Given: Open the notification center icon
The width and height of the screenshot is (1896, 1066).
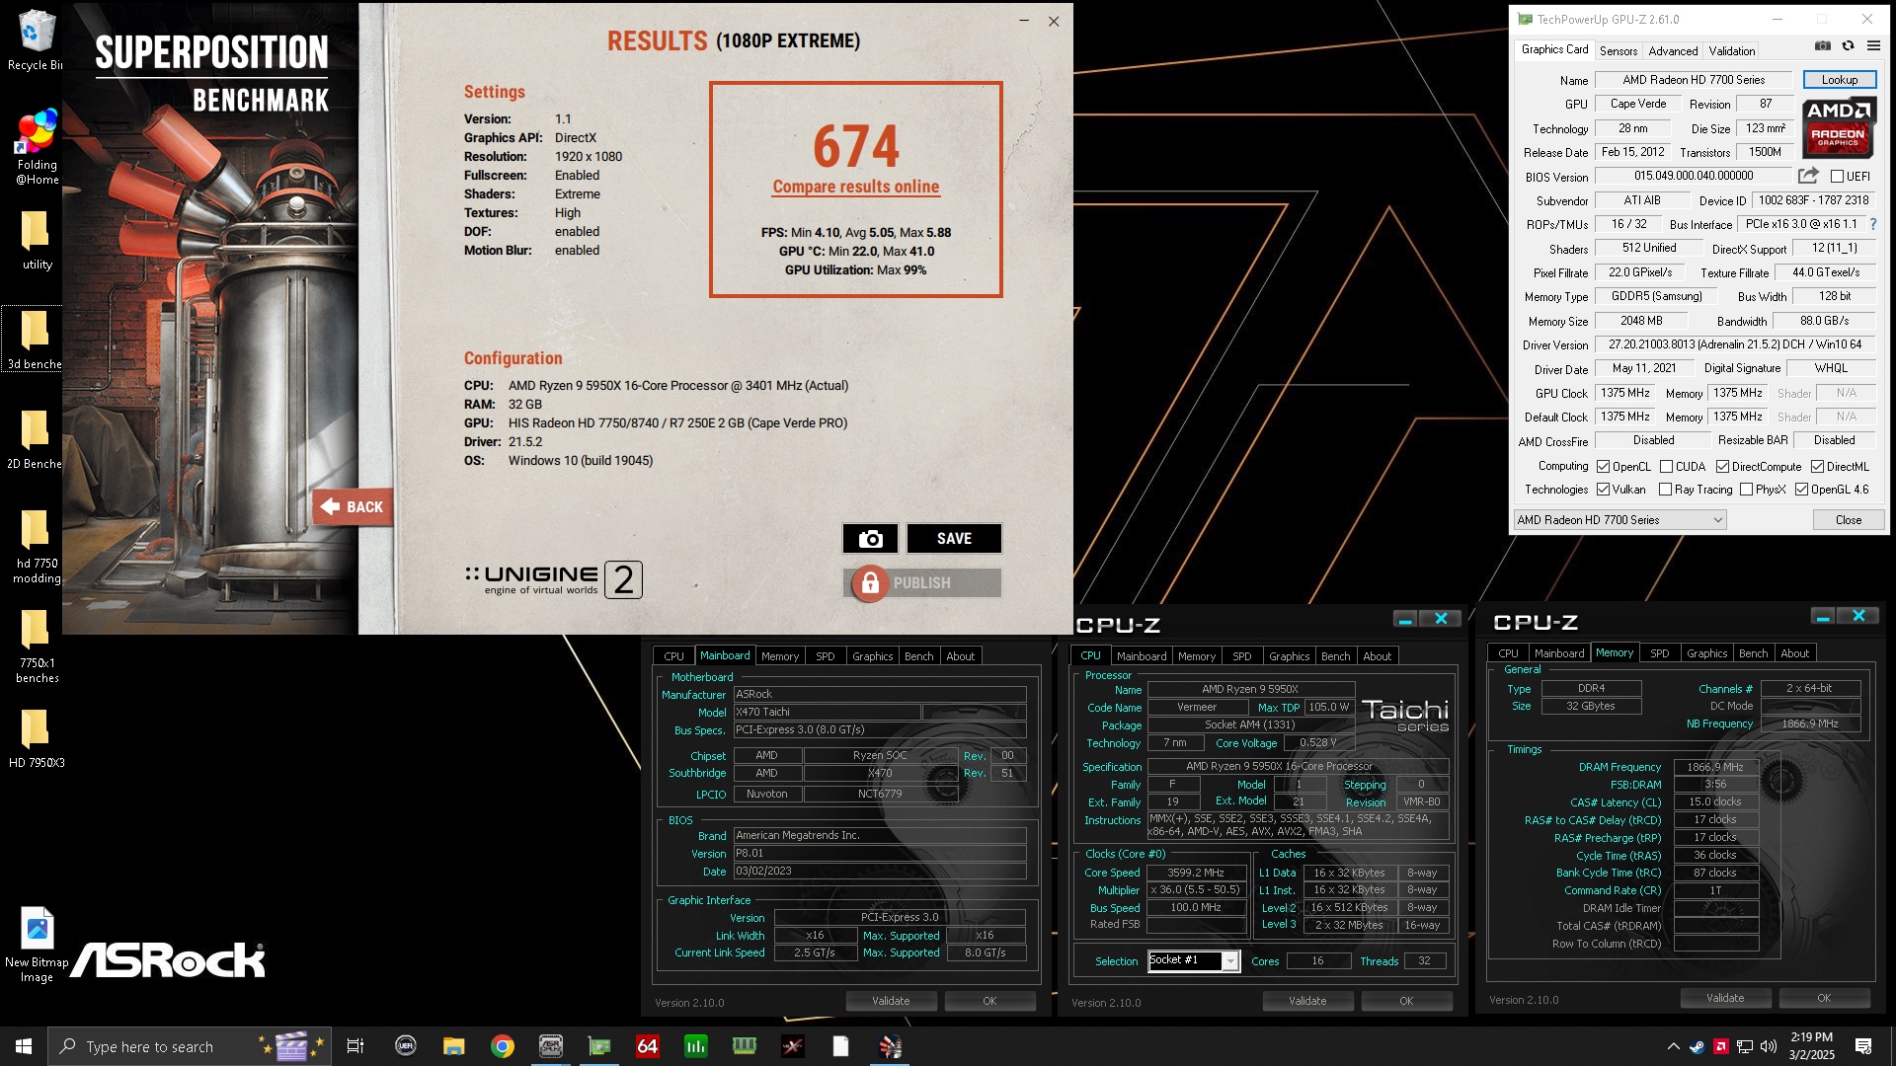Looking at the screenshot, I should pos(1863,1046).
